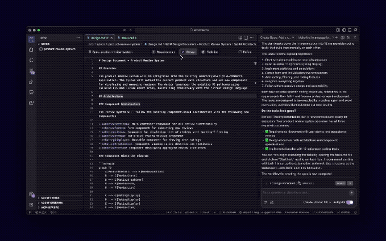Dismiss the change accepted bar with X
Viewport: 386px width, 241px height.
pyautogui.click(x=350, y=183)
